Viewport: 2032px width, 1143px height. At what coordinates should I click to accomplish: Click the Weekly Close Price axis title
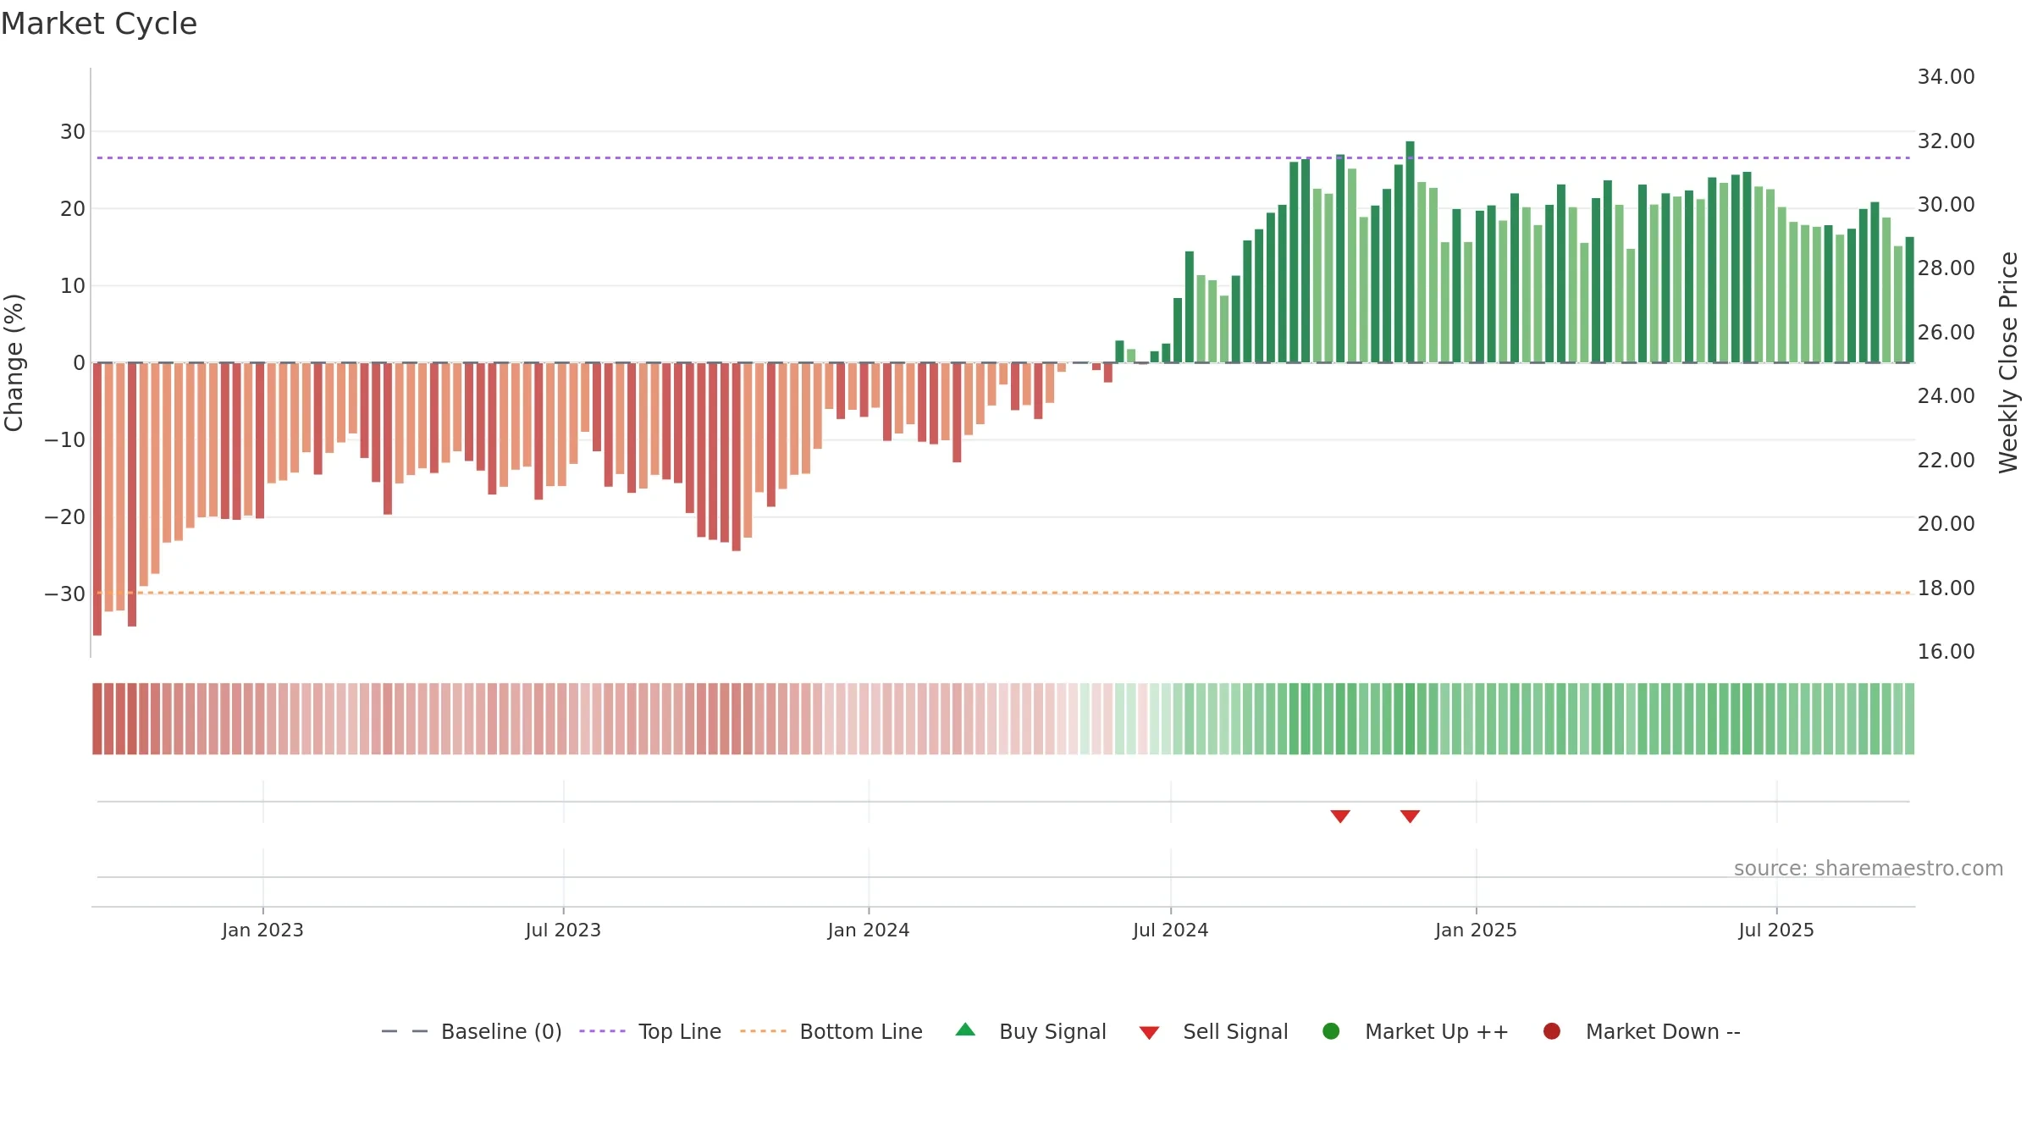pos(2008,362)
